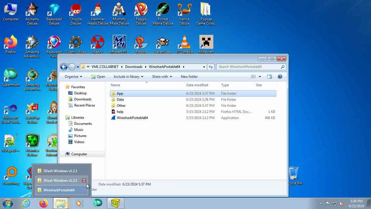This screenshot has height=209, width=371.
Task: Open the Share with dropdown
Action: (162, 77)
